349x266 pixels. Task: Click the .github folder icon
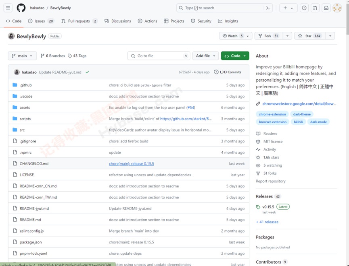(15, 85)
